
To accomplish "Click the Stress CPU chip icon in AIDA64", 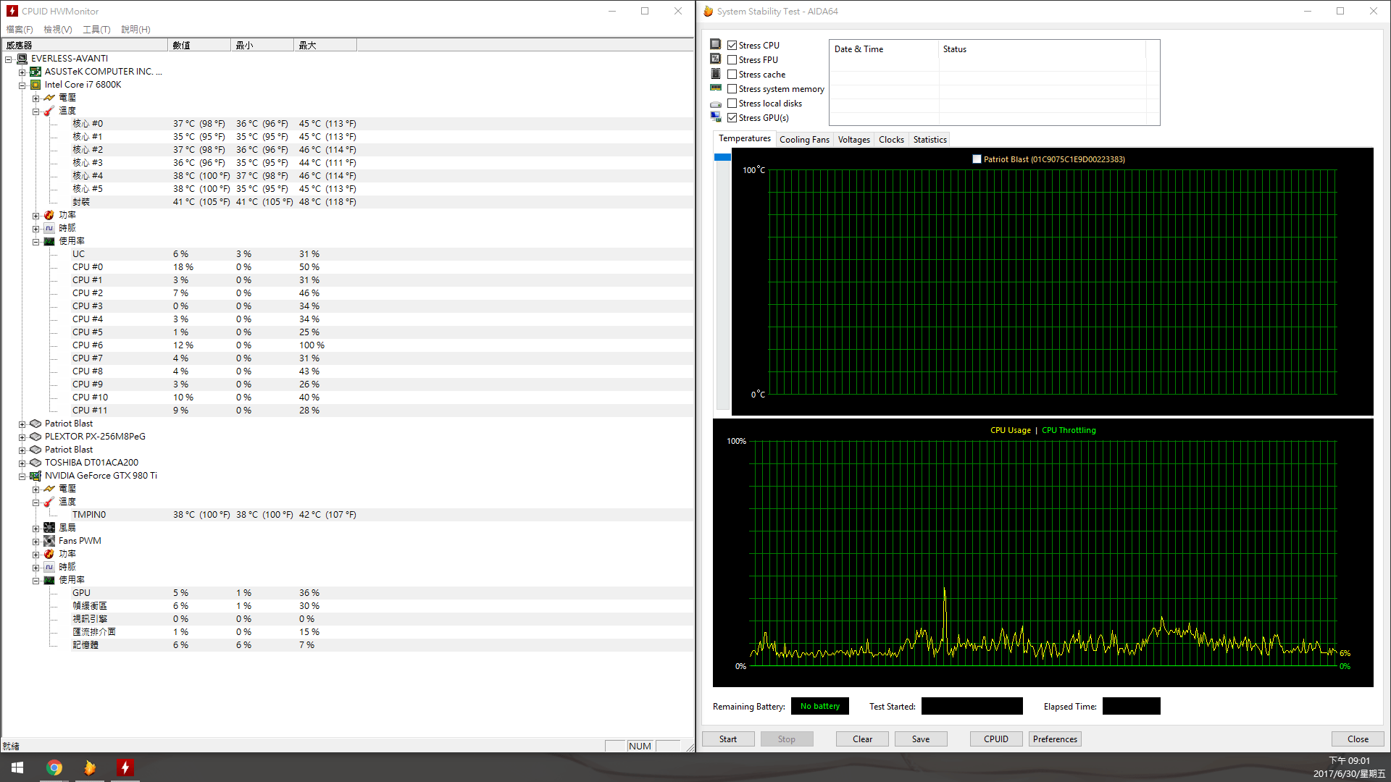I will (x=716, y=44).
